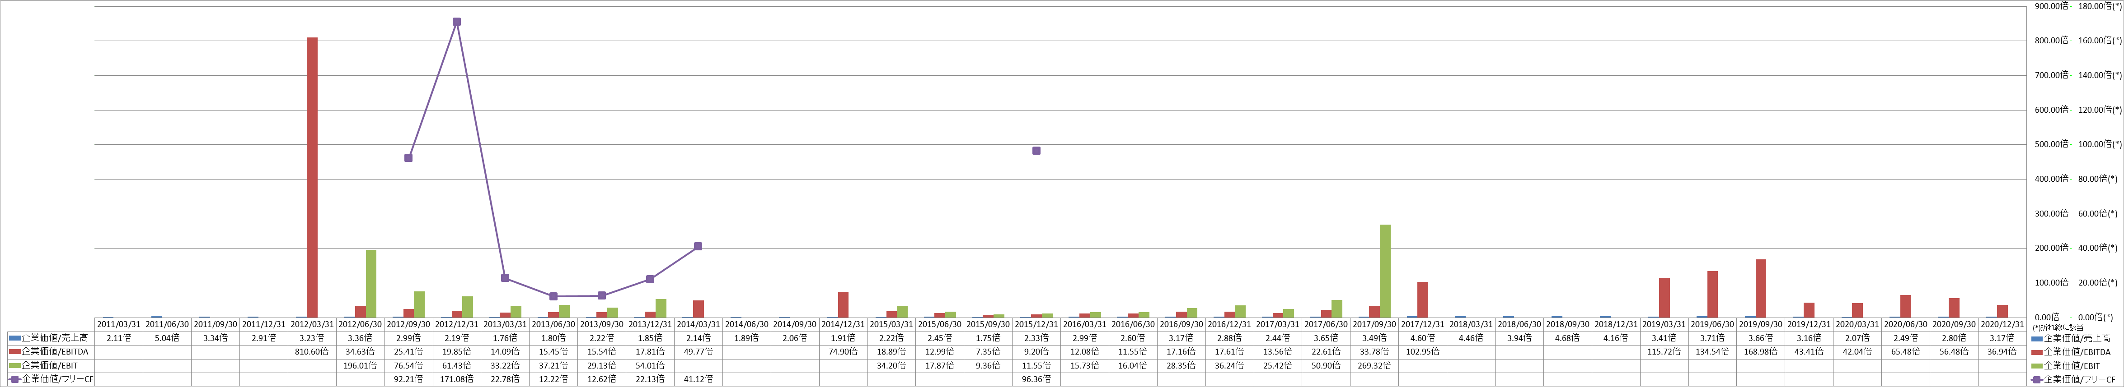Click the 115.72倍 EBITDA cell
The image size is (2124, 387).
[1665, 352]
